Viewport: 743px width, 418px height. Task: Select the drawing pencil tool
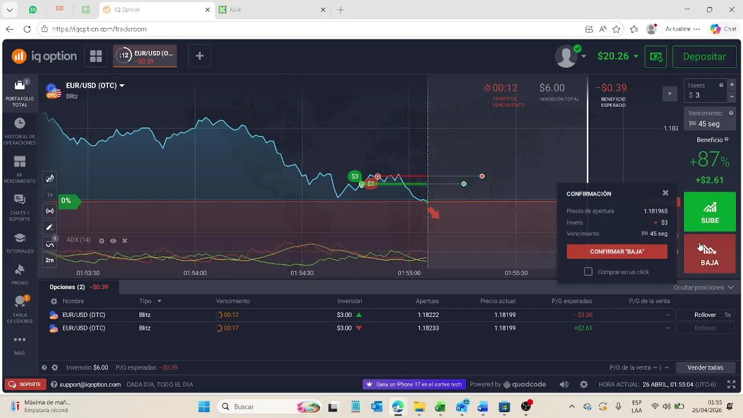click(50, 228)
